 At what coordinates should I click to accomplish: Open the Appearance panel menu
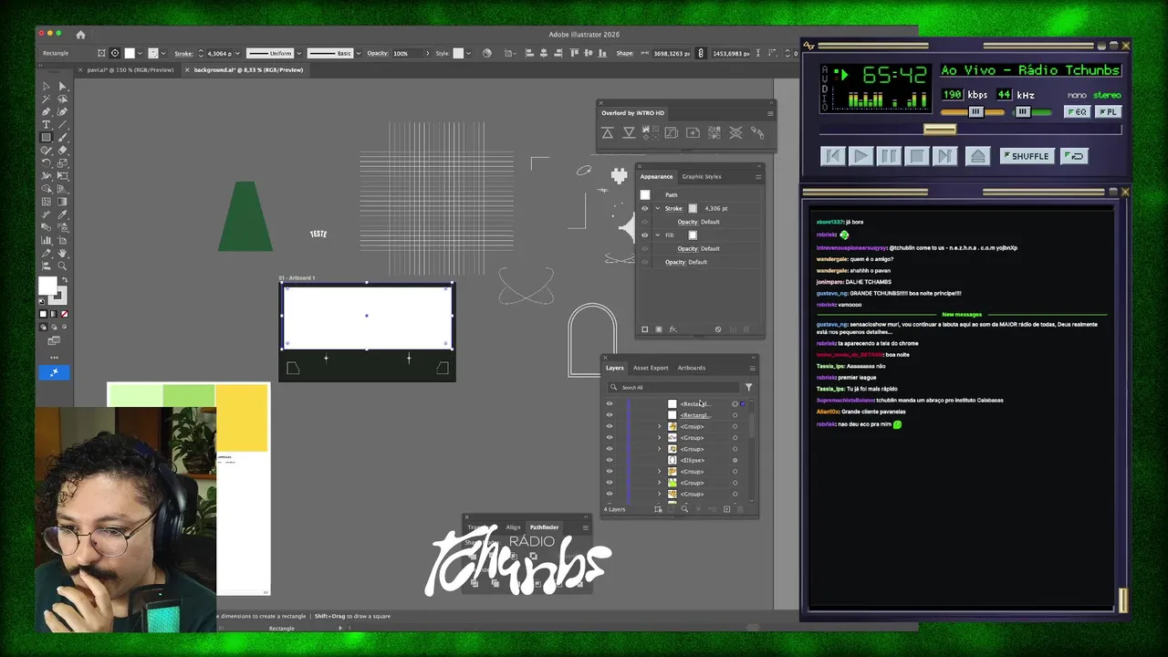click(x=758, y=177)
